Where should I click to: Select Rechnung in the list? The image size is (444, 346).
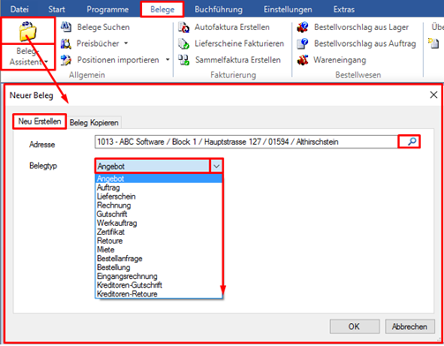coord(159,205)
